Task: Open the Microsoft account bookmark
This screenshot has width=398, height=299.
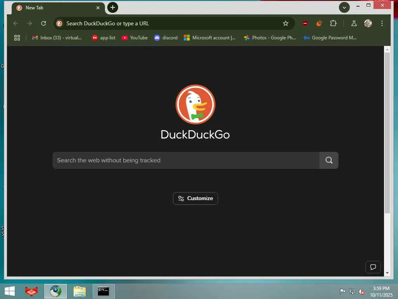Action: point(210,38)
